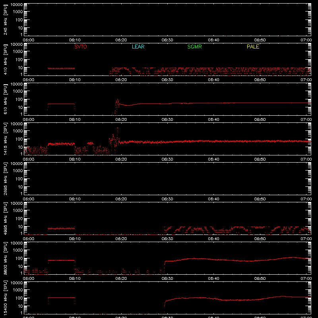Select the 8800 MHz [SFU] axis label
The image size is (318, 318).
(x=5, y=258)
